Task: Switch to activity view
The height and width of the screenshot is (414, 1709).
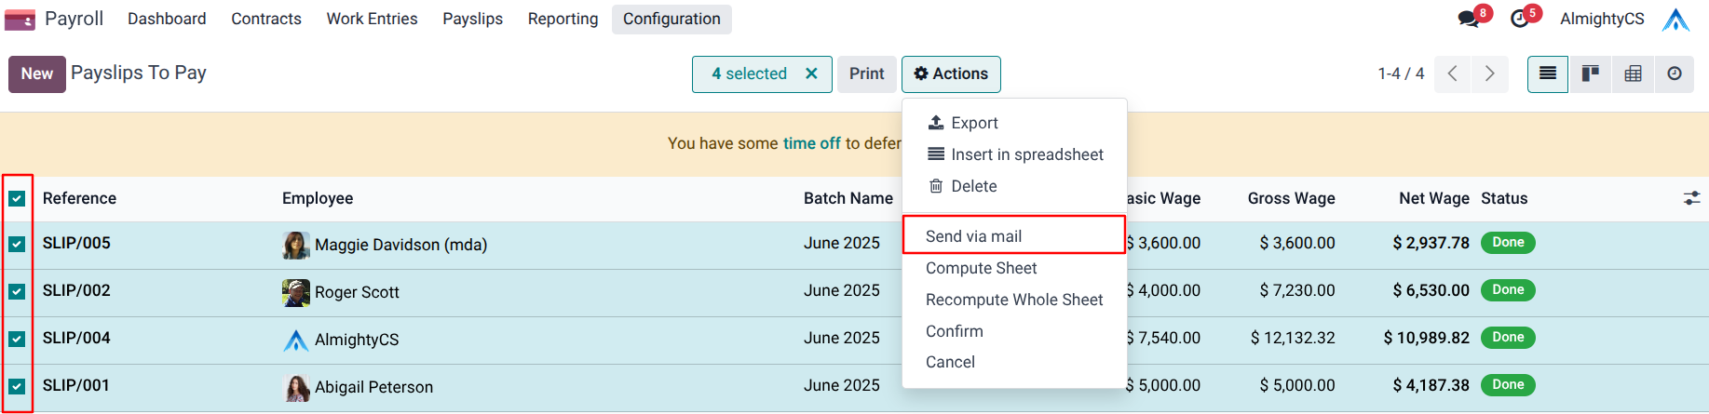Action: click(x=1675, y=73)
